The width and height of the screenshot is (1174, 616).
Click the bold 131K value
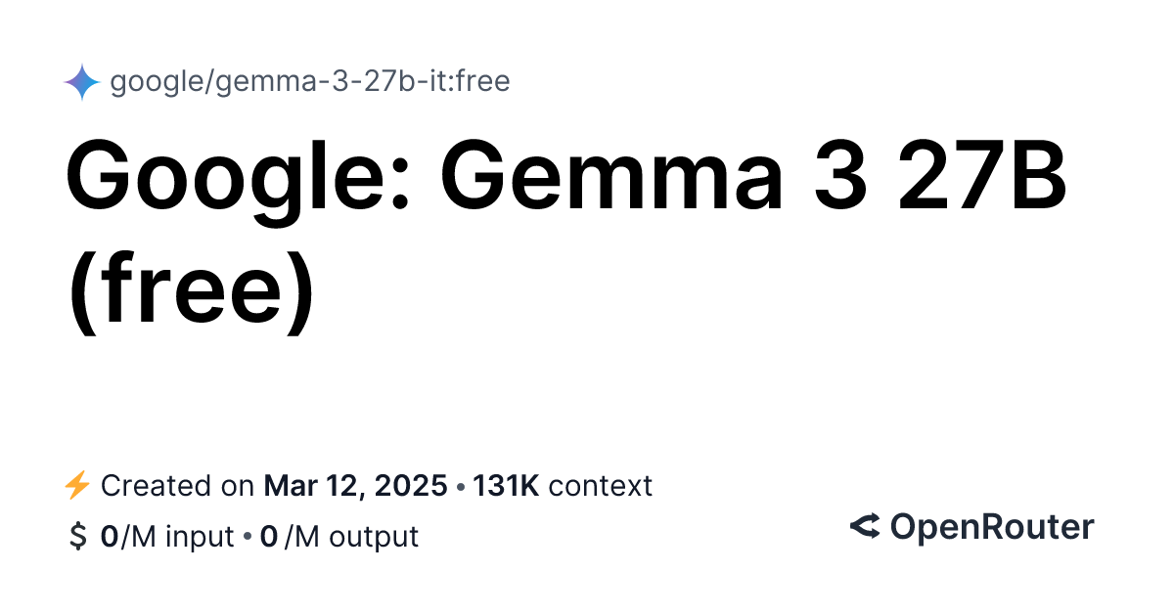tap(506, 485)
